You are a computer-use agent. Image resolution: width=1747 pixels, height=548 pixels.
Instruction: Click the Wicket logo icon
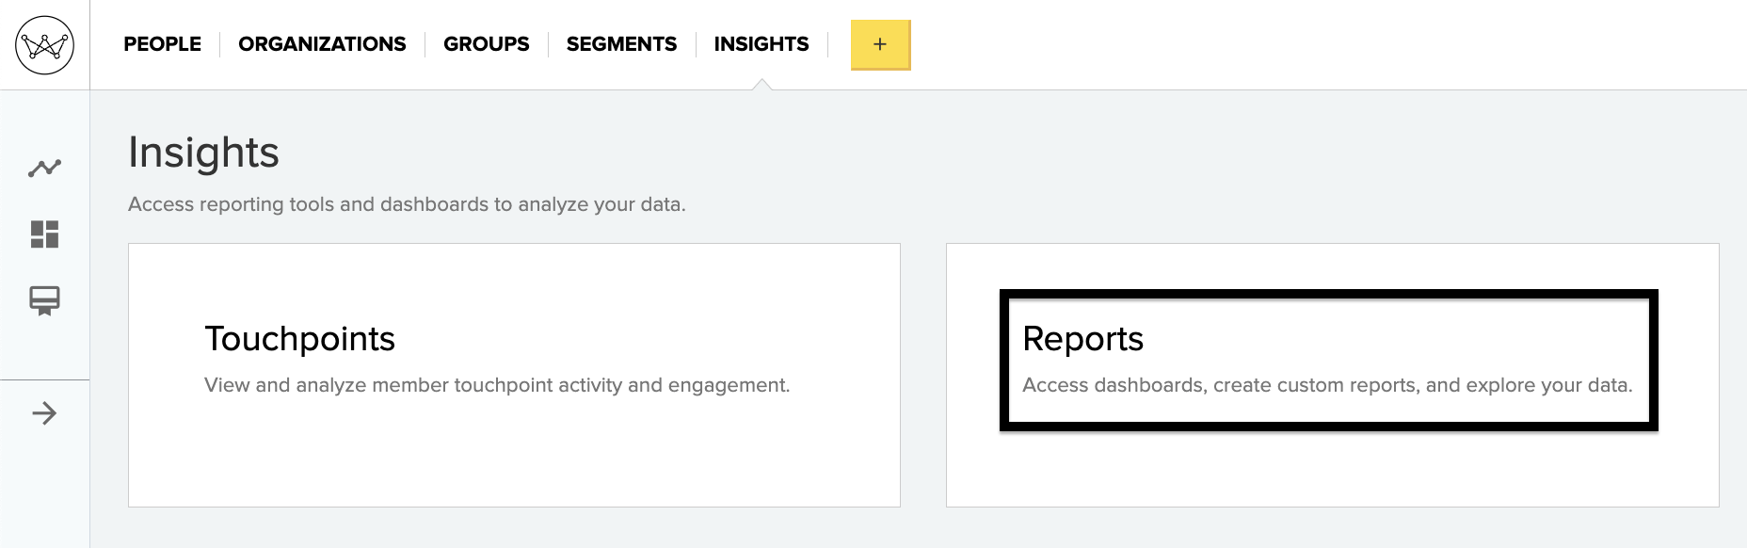(44, 44)
